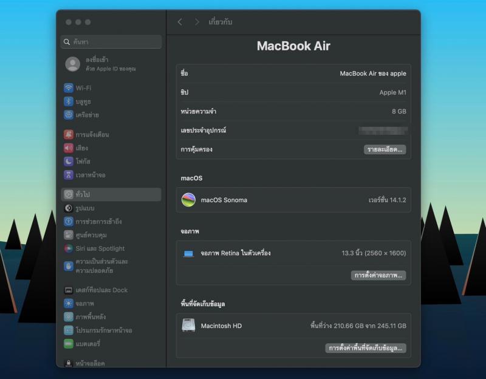Open Siri และ Spotlight icon

(69, 248)
